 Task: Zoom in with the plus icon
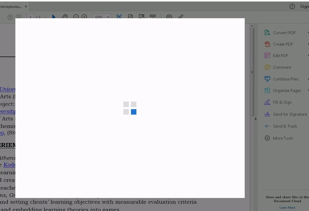pyautogui.click(x=84, y=17)
